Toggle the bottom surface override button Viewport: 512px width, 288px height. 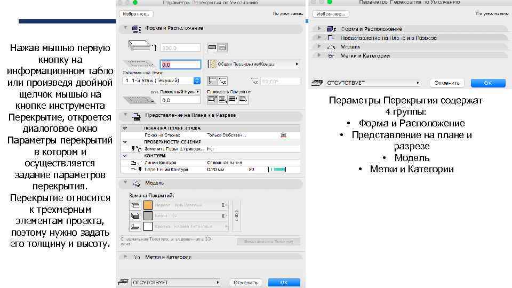135,226
